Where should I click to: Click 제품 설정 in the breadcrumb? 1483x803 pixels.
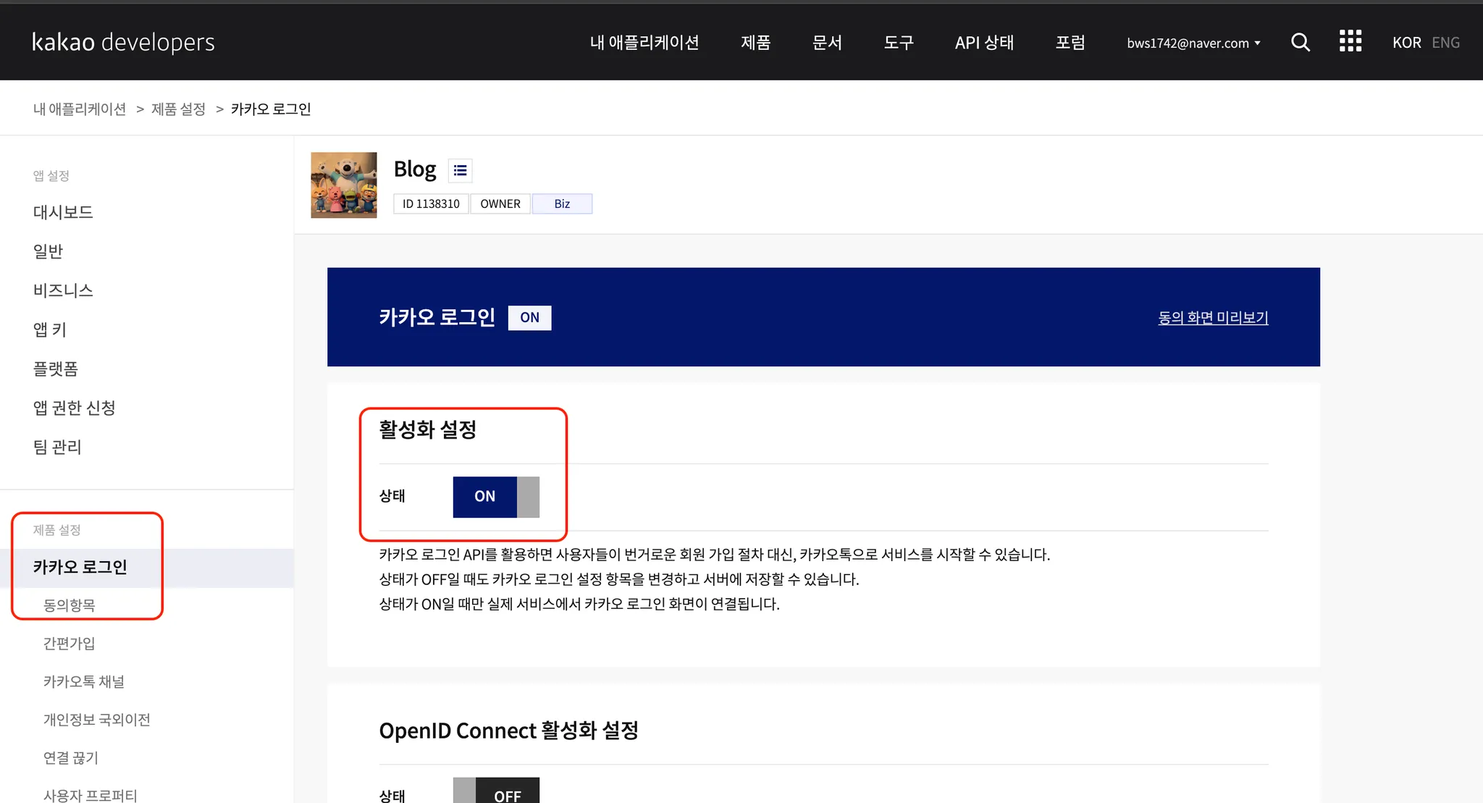[x=178, y=109]
